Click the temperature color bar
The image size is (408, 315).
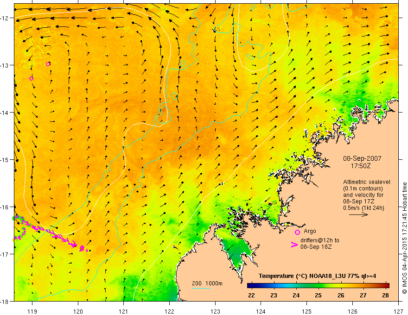click(x=318, y=285)
